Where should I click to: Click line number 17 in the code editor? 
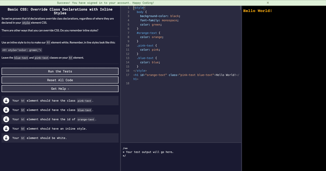pos(127,75)
